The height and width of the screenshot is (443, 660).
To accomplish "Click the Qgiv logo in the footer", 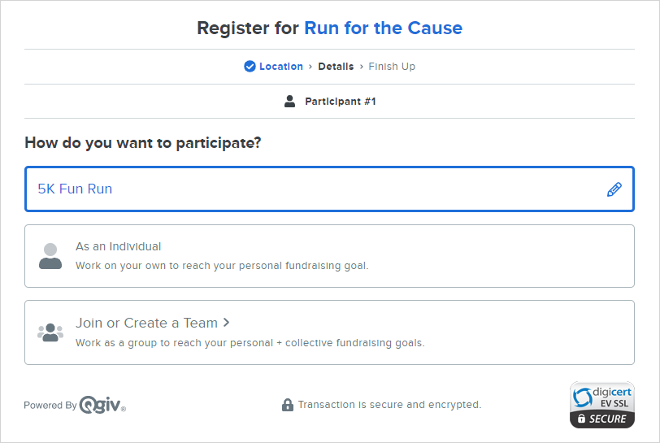I will pyautogui.click(x=102, y=405).
